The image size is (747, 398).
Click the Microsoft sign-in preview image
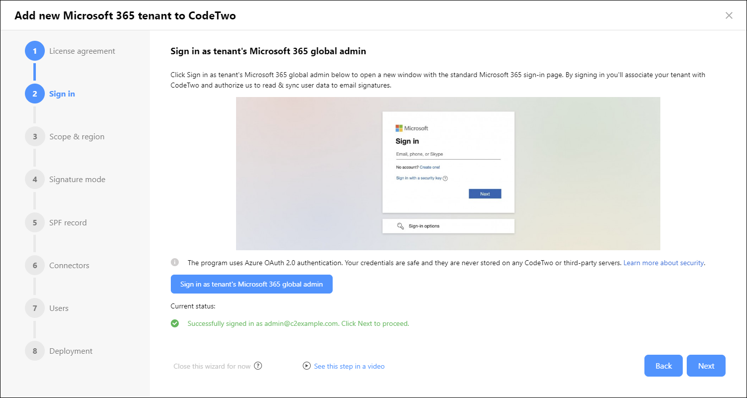pyautogui.click(x=448, y=174)
